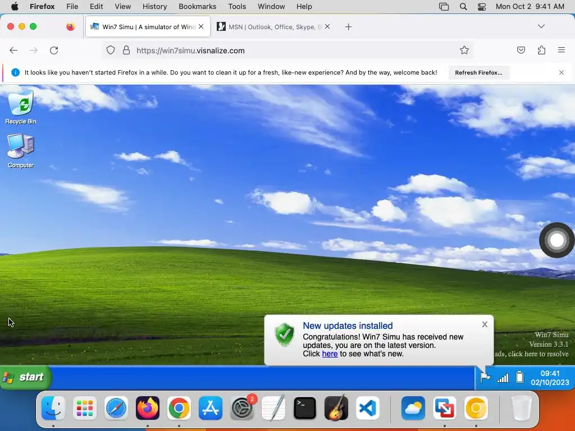Click the network signal tray icon
The width and height of the screenshot is (575, 431).
(503, 378)
